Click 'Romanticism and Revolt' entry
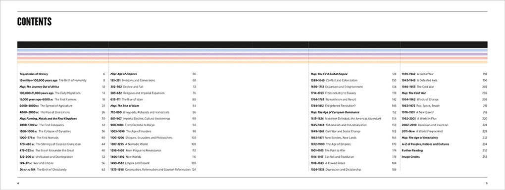 [341, 99]
